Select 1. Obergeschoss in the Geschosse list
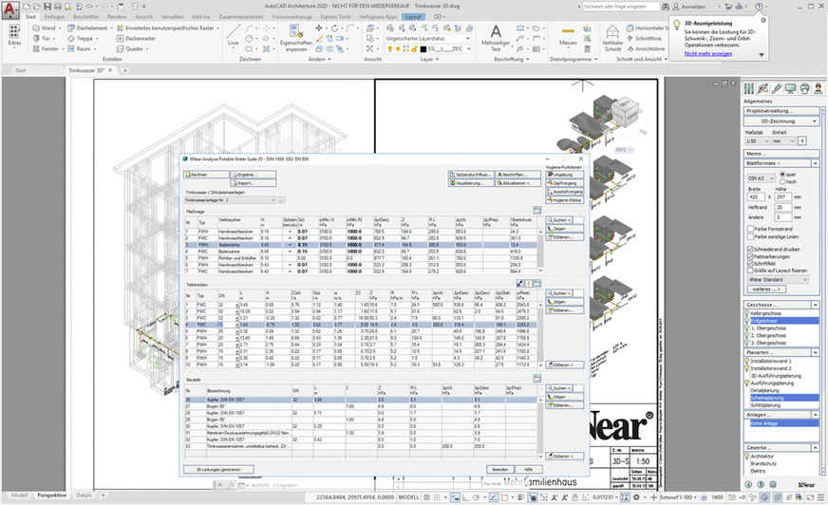The height and width of the screenshot is (505, 828). pyautogui.click(x=767, y=327)
